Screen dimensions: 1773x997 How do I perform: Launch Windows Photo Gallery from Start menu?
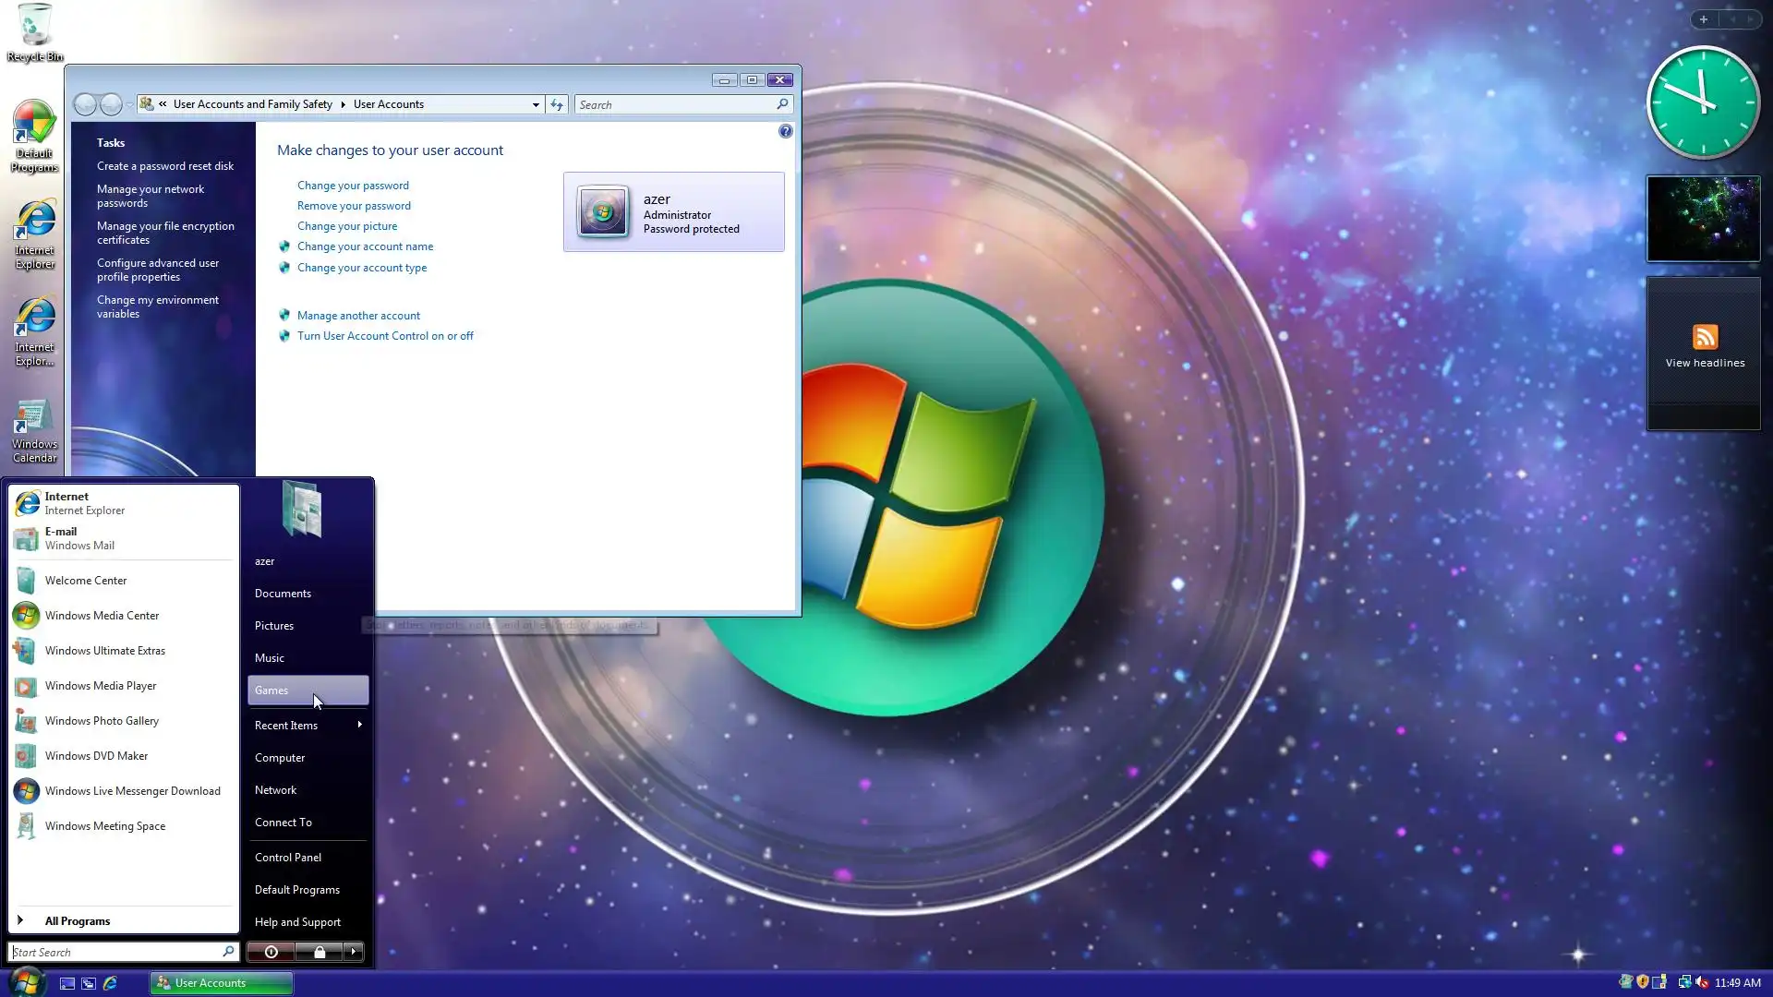point(102,721)
